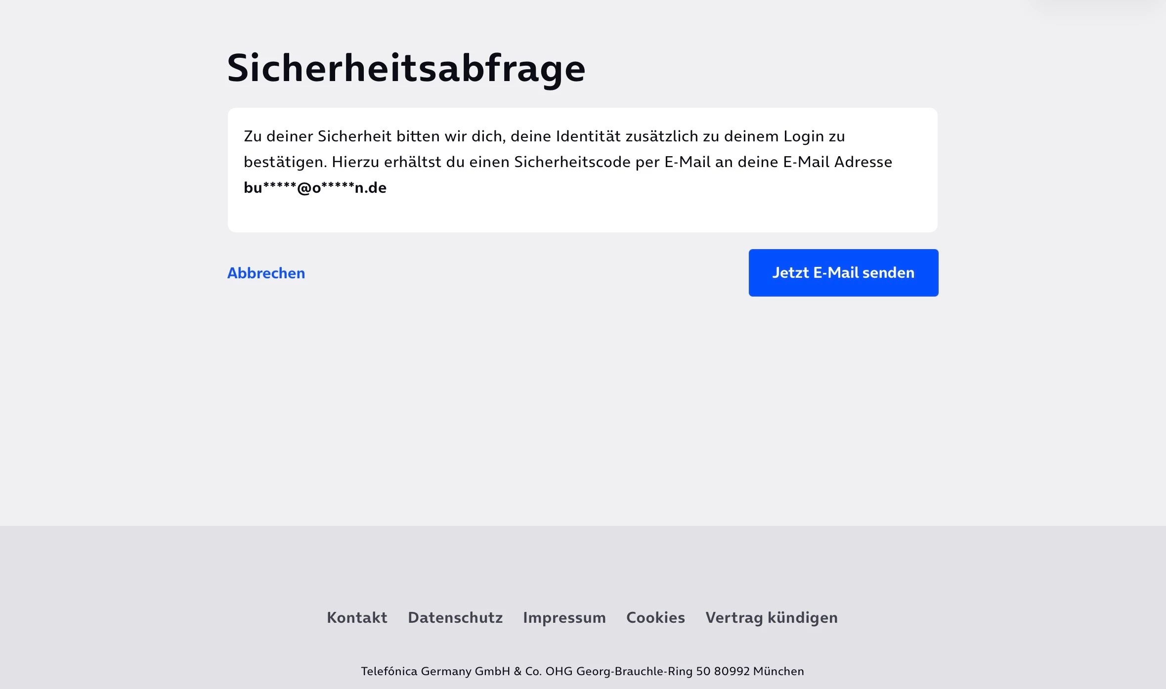Click the E-Mail Adresse phrase in the text
1166x689 pixels.
click(x=837, y=162)
